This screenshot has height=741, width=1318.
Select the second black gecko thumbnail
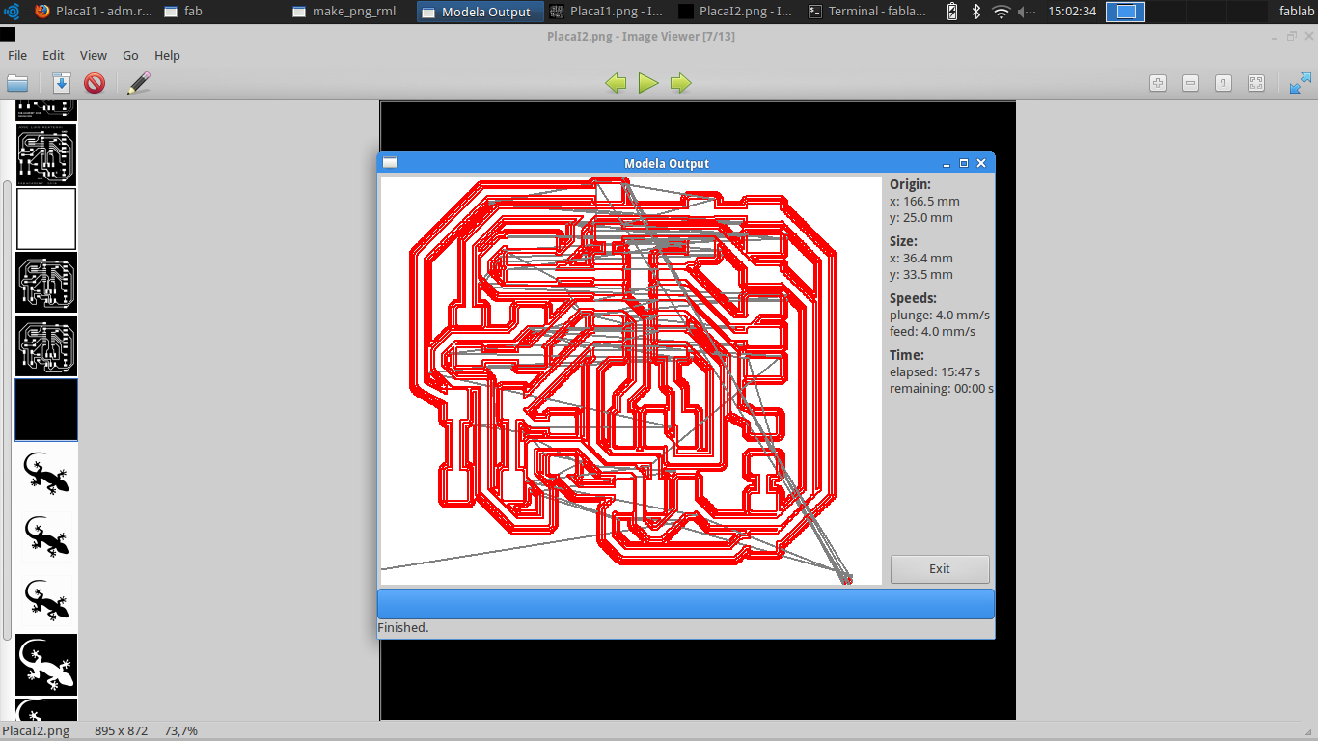[46, 537]
